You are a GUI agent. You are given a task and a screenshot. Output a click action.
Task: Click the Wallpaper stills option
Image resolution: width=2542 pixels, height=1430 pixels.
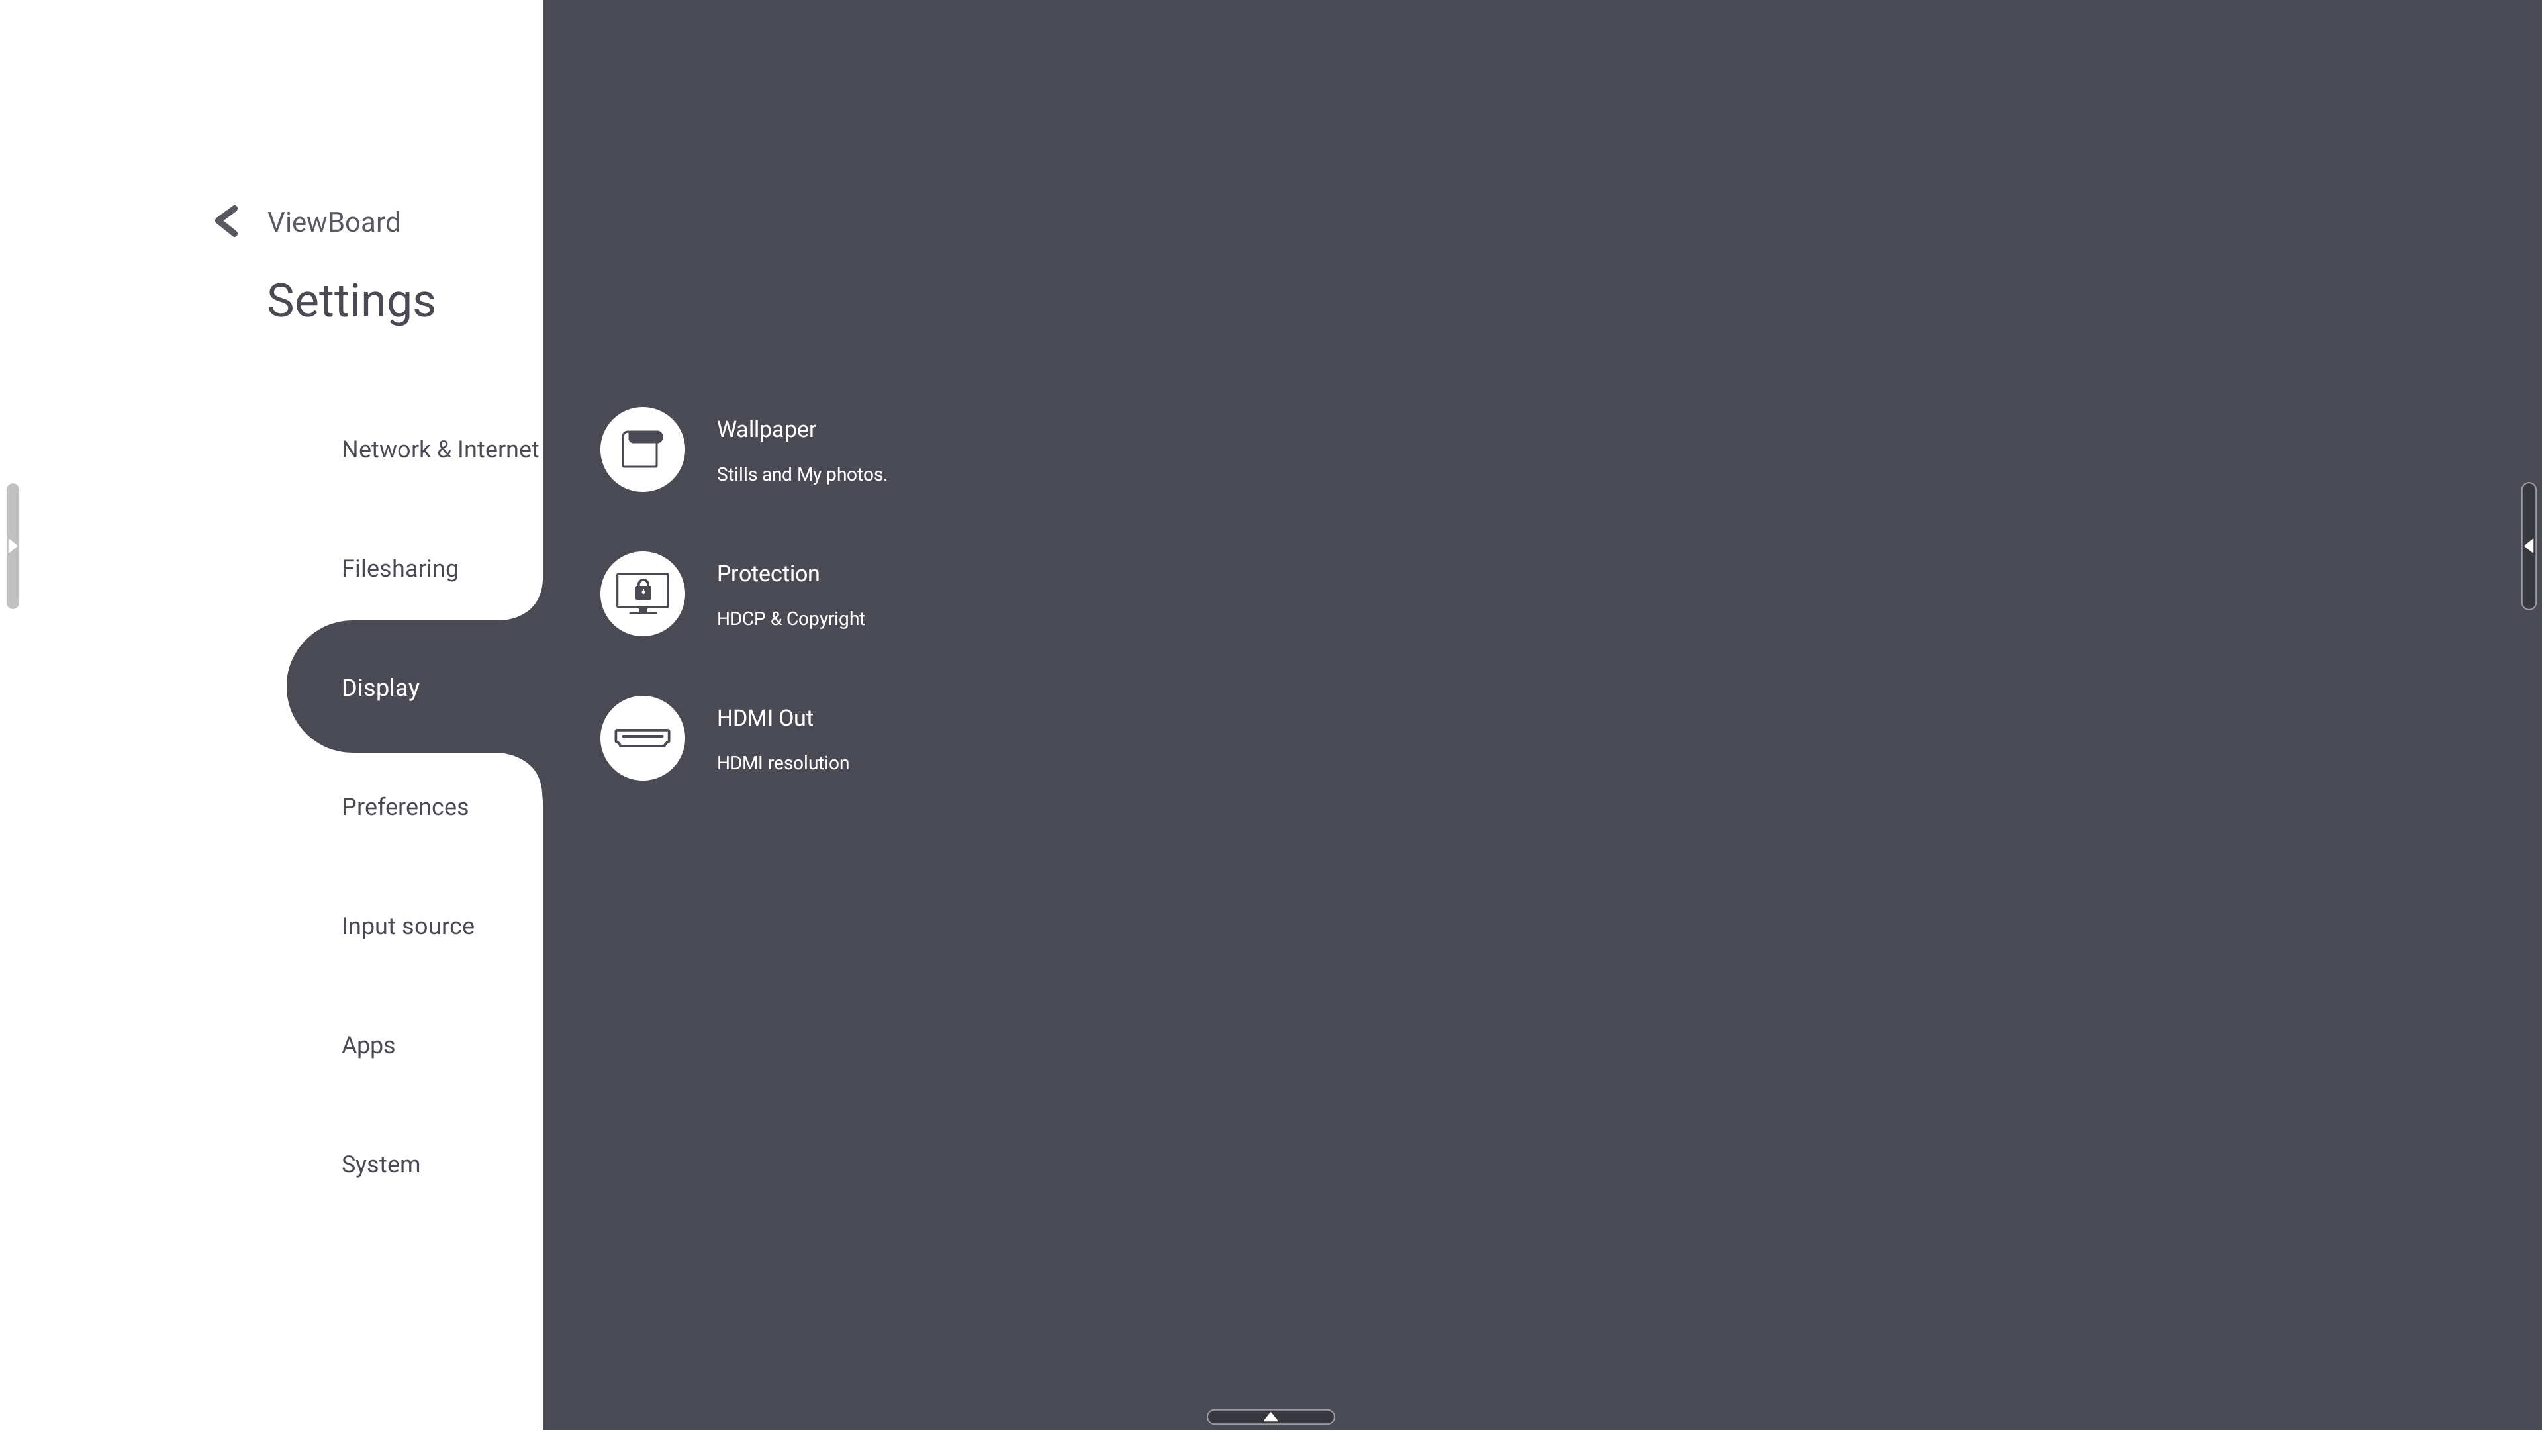tap(803, 449)
